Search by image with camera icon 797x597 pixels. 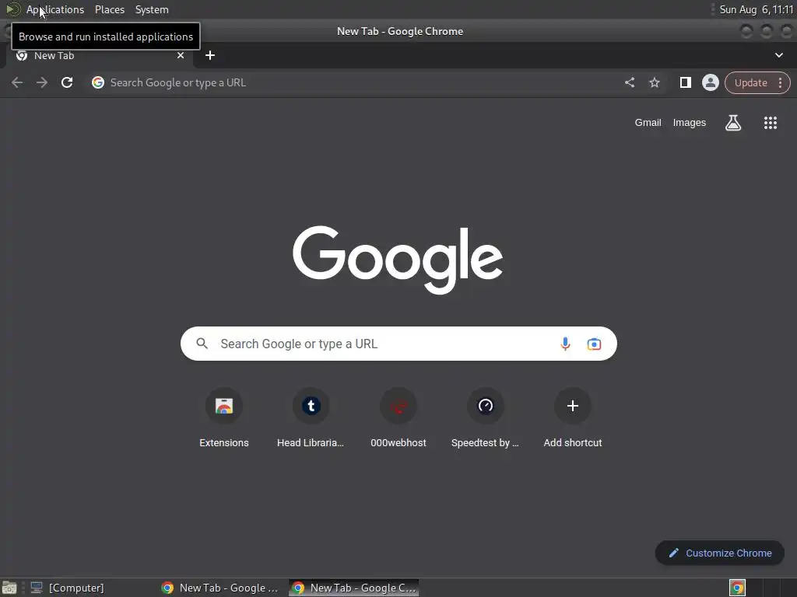(594, 344)
